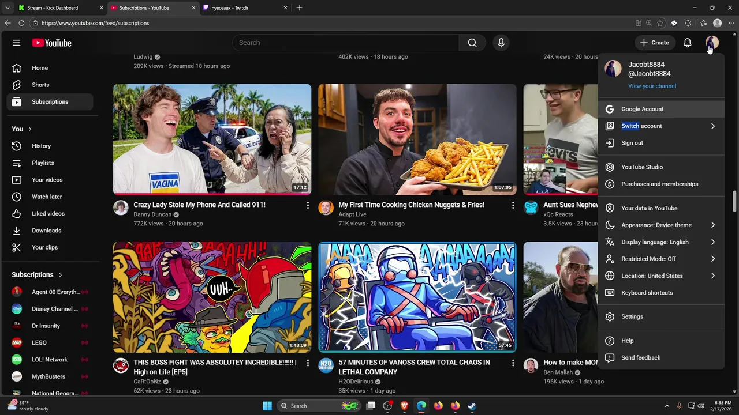Image resolution: width=739 pixels, height=415 pixels.
Task: Select Subscriptions in the sidebar
Action: point(50,101)
